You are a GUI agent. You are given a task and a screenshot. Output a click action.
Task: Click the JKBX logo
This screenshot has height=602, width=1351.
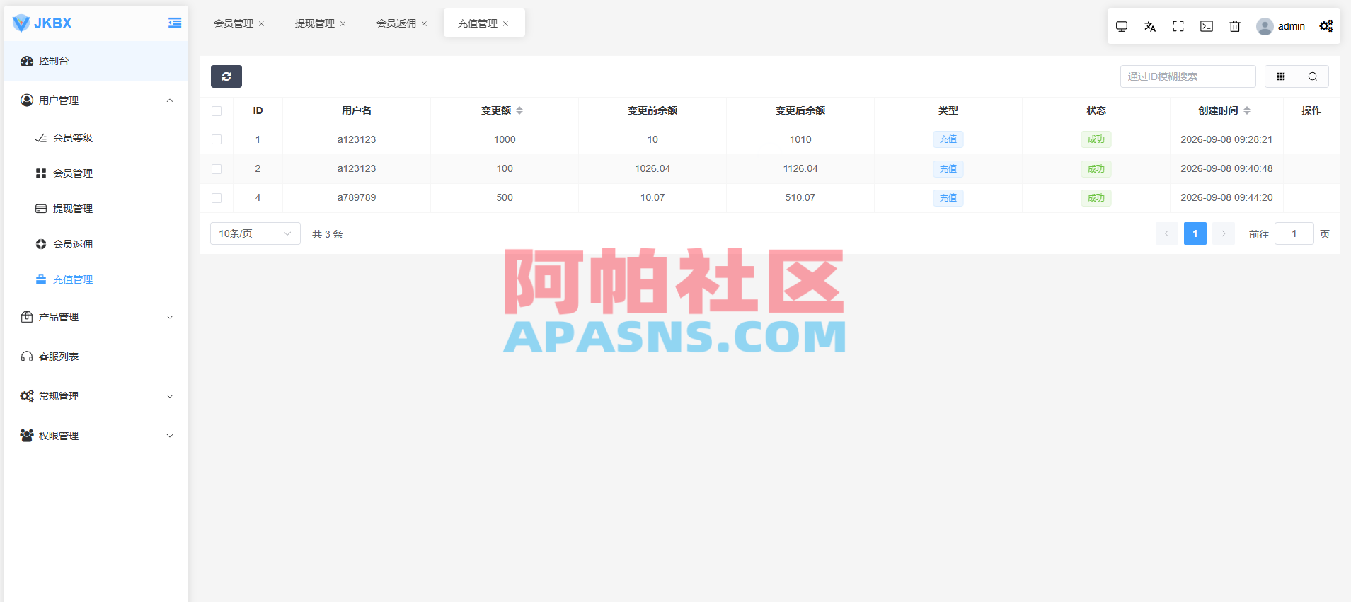pyautogui.click(x=42, y=23)
